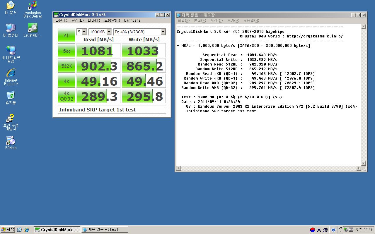Switch to Notepad taskbar button
Screen dimensions: 375x234
[105, 230]
